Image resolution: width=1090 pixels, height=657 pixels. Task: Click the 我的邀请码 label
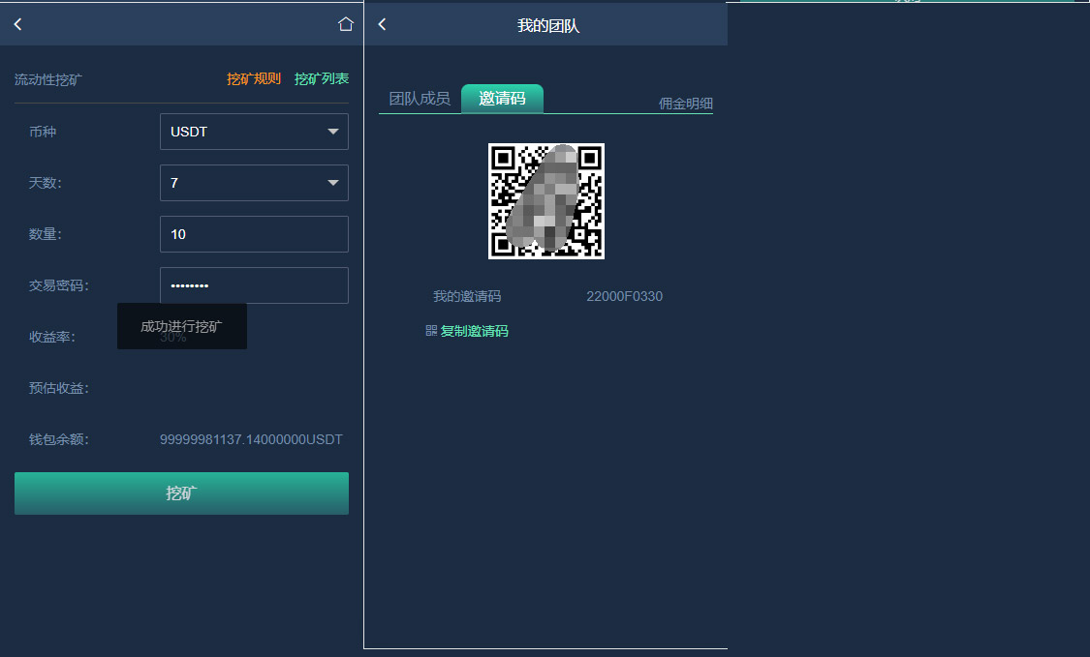[x=467, y=296]
